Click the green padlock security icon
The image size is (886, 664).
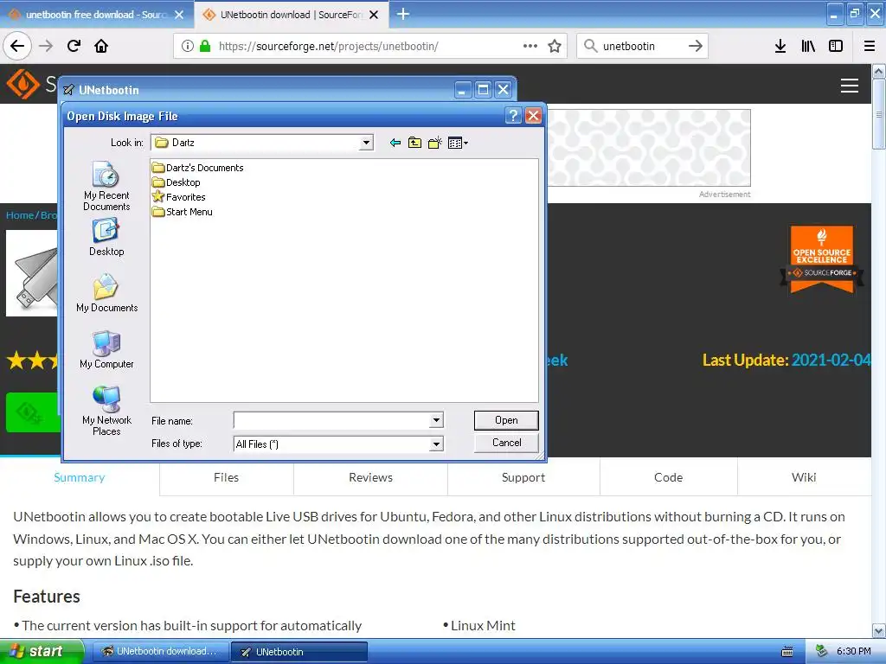click(x=205, y=46)
